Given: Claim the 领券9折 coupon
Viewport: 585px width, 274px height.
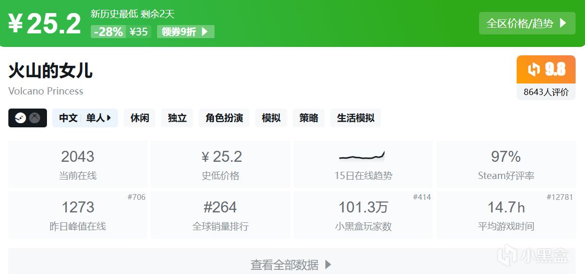Looking at the screenshot, I should click(186, 32).
